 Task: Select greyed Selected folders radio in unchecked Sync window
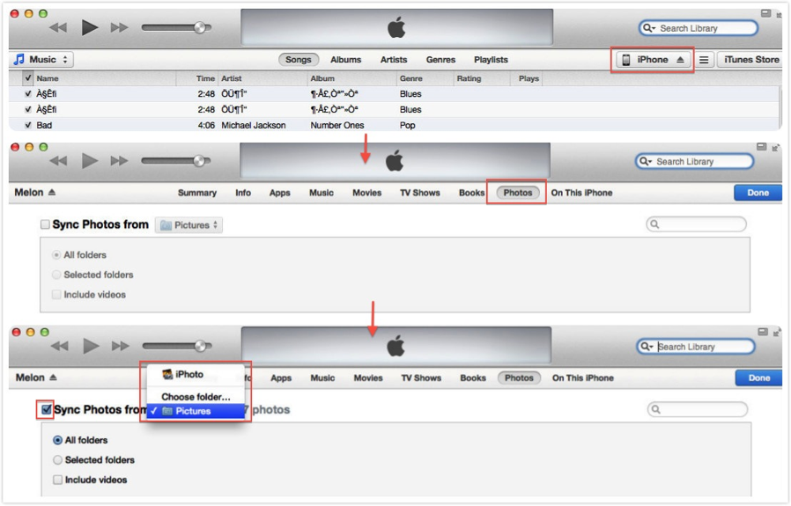click(56, 275)
